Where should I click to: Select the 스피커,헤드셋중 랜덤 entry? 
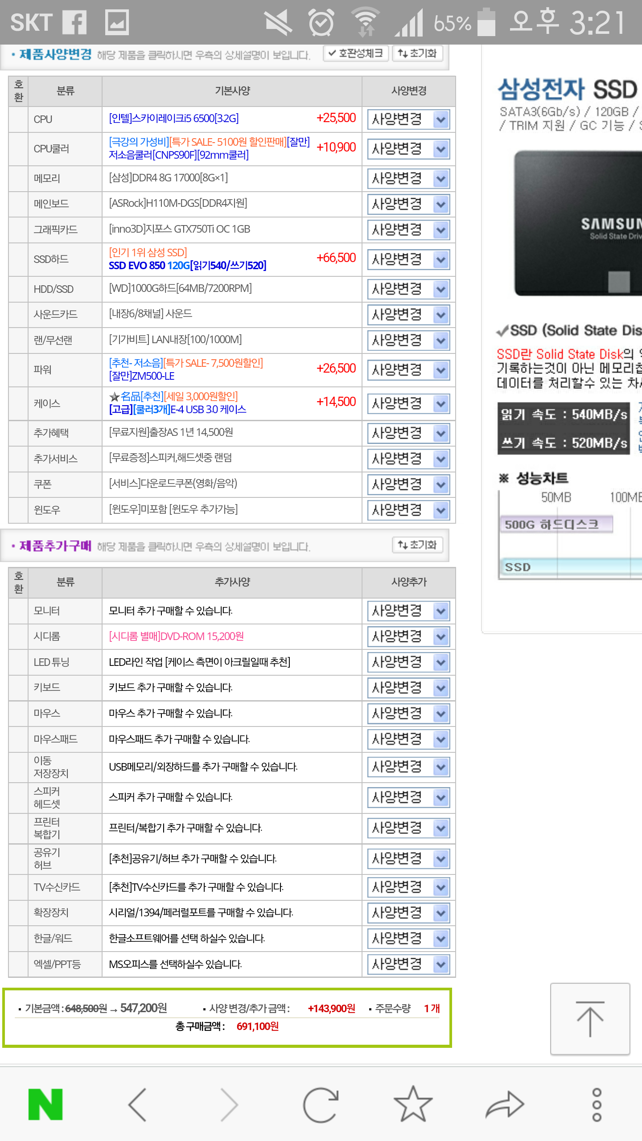[x=170, y=458]
